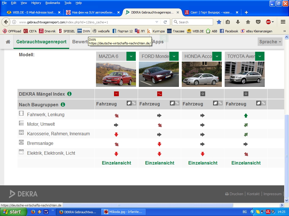Click the Adblock Plus ABP icon
Screen dimensions: 289x216
[x=268, y=22]
